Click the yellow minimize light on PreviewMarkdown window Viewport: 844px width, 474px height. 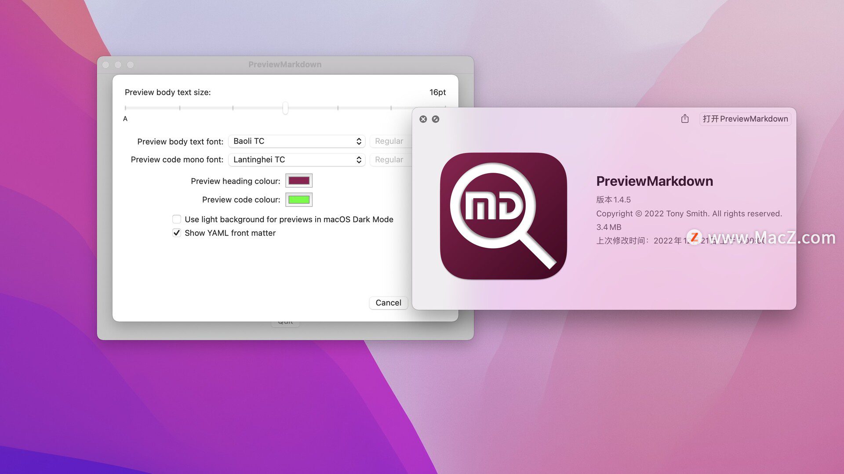click(x=118, y=65)
